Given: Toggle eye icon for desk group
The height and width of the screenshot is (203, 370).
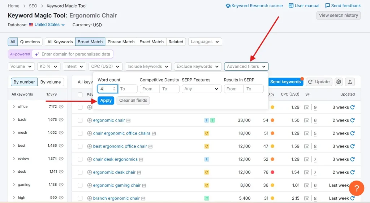Looking at the screenshot, I should coord(61,171).
